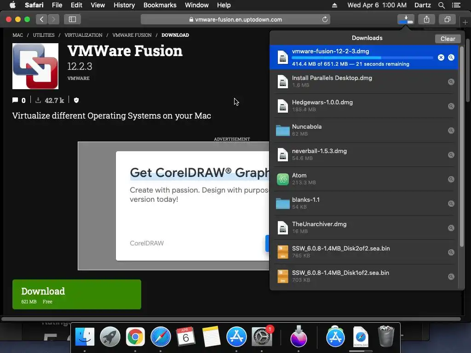This screenshot has width=471, height=353.
Task: Go forward with the right arrow
Action: tap(53, 19)
